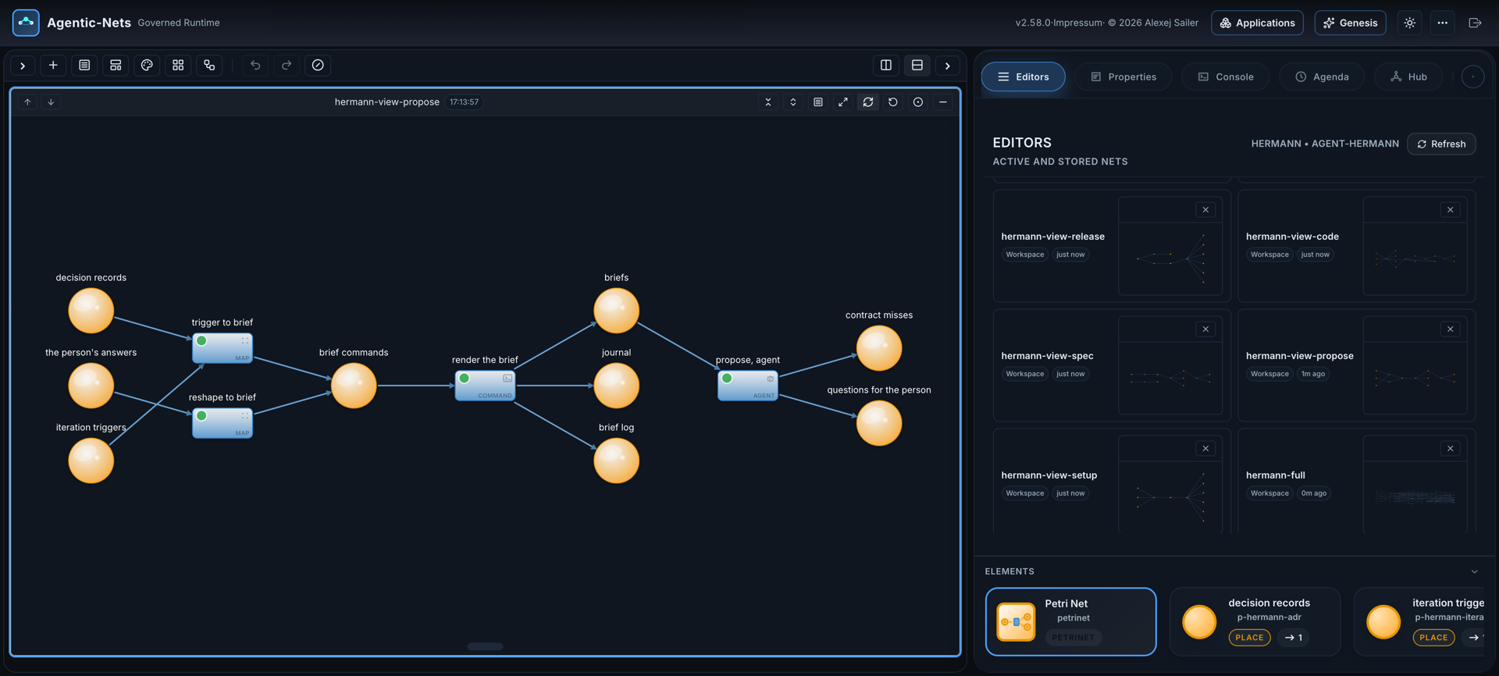Move the hermann-view-propose editor up
1499x676 pixels.
[x=27, y=102]
